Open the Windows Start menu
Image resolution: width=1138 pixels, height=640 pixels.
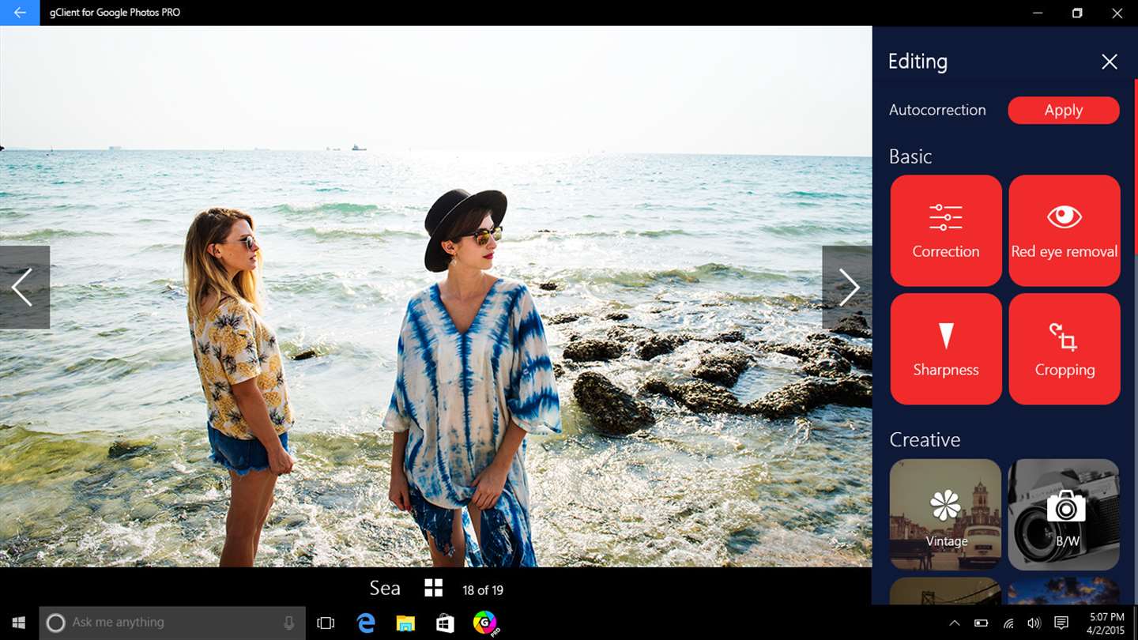click(19, 623)
